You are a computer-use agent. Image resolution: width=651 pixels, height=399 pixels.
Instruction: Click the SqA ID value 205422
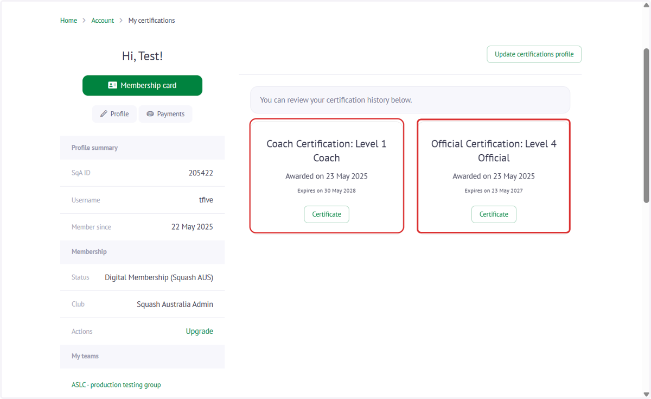tap(201, 173)
